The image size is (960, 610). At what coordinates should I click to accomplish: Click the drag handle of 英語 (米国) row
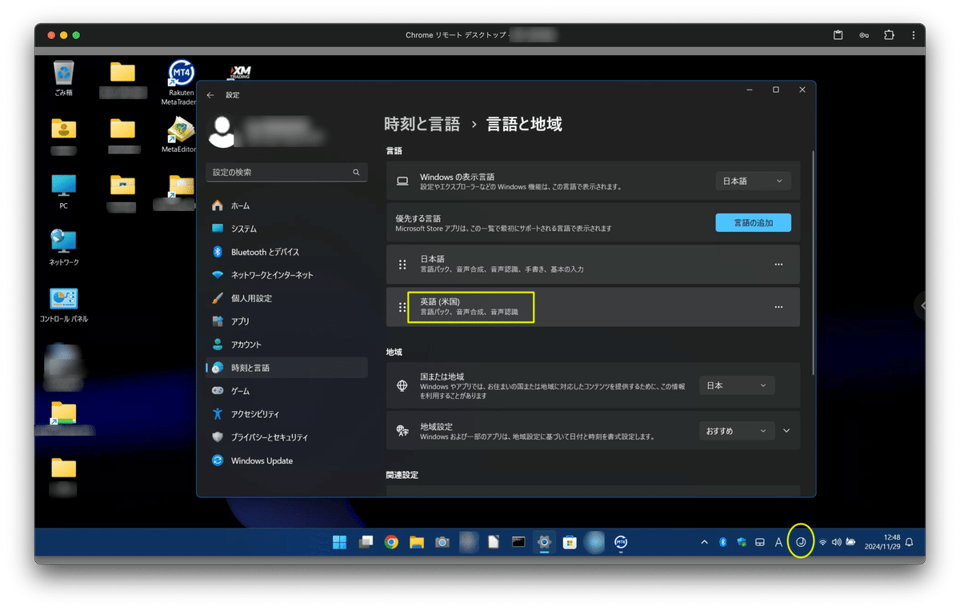tap(402, 307)
